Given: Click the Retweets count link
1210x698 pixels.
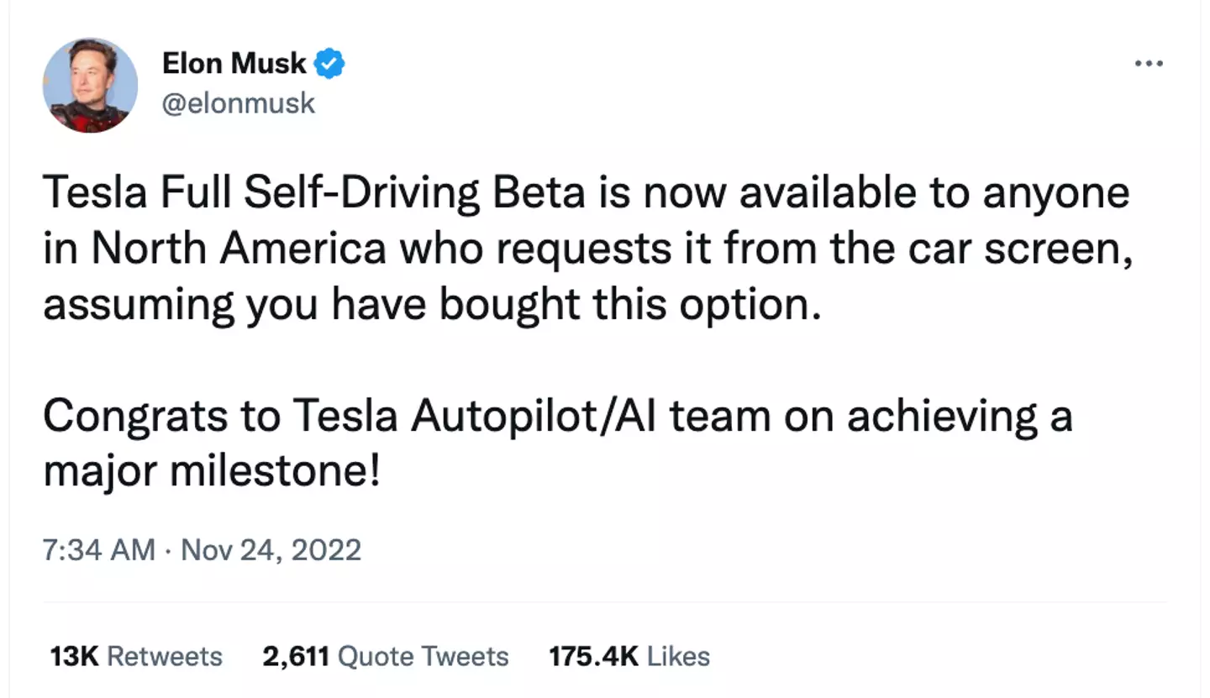Looking at the screenshot, I should tap(134, 656).
